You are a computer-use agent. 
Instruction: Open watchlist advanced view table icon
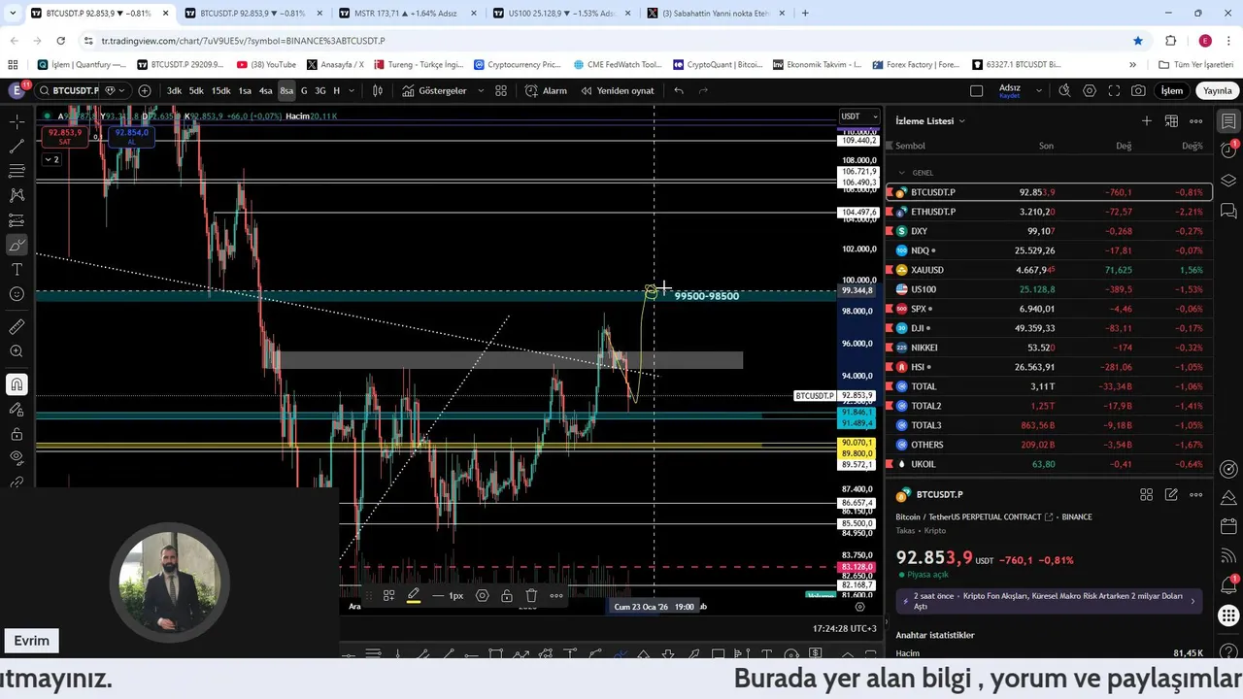click(1171, 120)
